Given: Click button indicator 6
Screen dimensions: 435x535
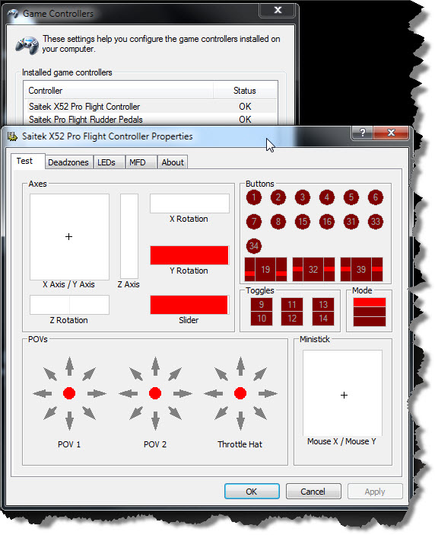Looking at the screenshot, I should point(376,197).
